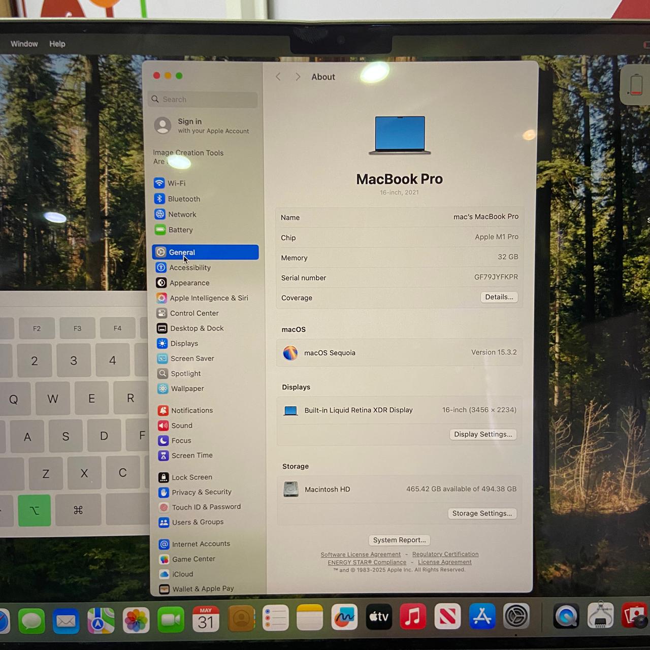Go back using the left chevron
The image size is (650, 650).
[x=278, y=77]
